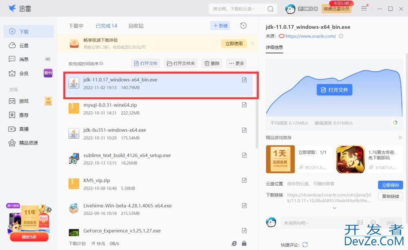The height and width of the screenshot is (250, 408).
Task: Click document icon on jdk-8u351 row
Action: coord(244,130)
